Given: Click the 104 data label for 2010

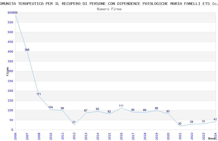Looking at the screenshot, I should point(51,107).
